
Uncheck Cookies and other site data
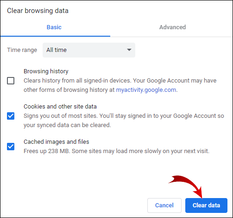coord(11,116)
